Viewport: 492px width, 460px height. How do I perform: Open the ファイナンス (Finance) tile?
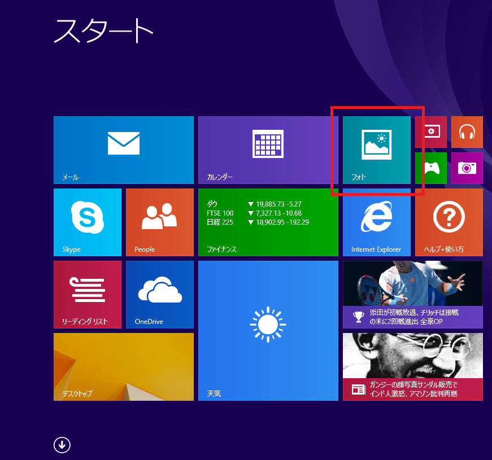point(268,222)
